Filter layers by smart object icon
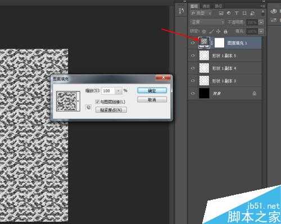 pyautogui.click(x=252, y=13)
